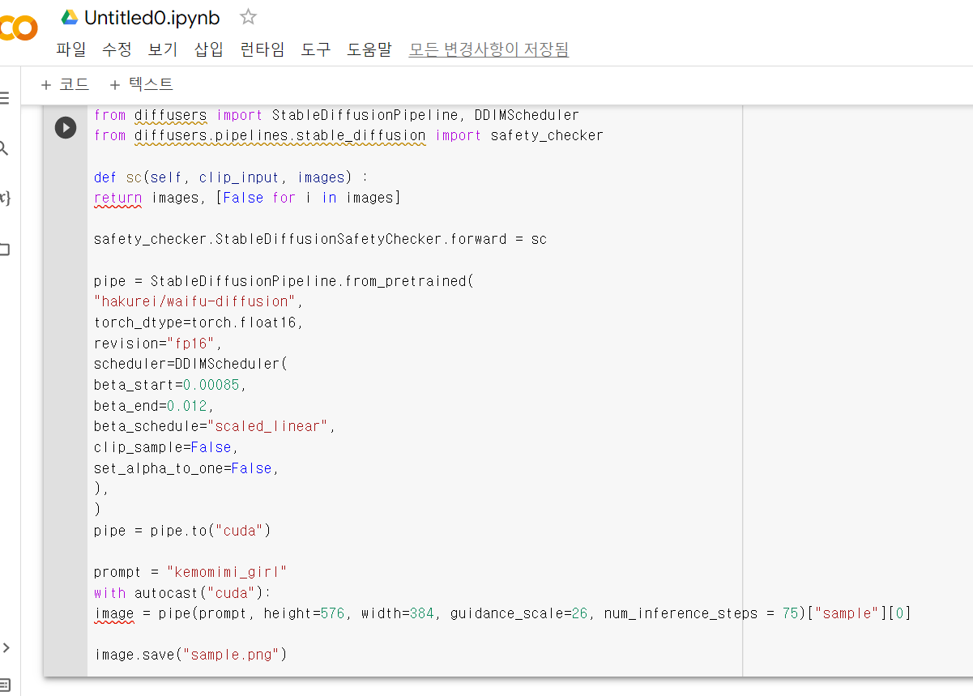This screenshot has height=696, width=973.
Task: Insert a text cell with + 텍스트
Action: tap(141, 85)
